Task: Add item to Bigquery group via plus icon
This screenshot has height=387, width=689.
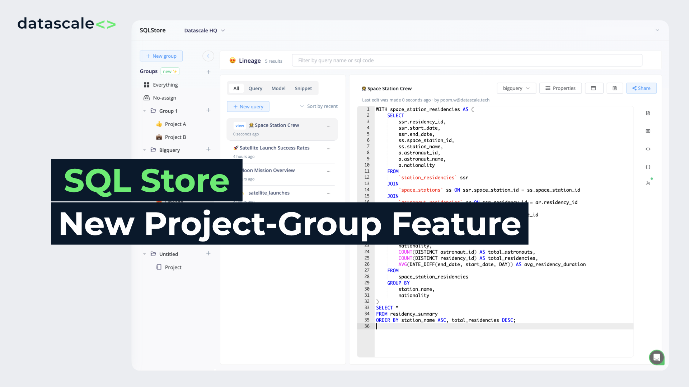Action: point(208,149)
